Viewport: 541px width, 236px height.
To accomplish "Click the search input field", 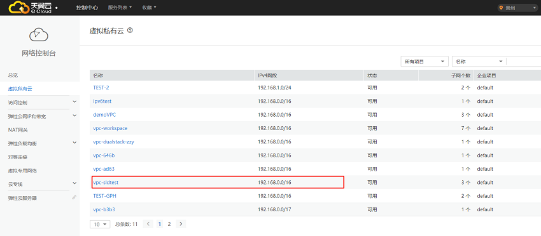I will 524,62.
